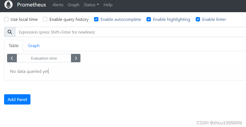
Task: Select the Table tab
Action: pos(14,45)
